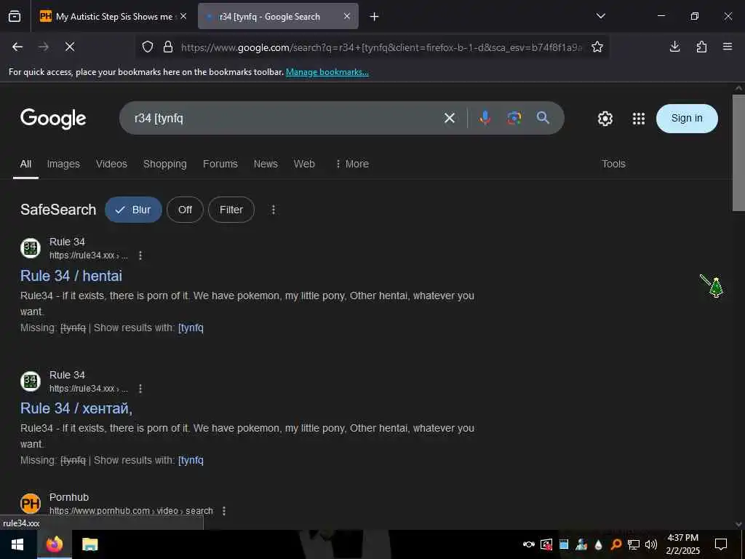Switch to the News results tab
745x559 pixels.
[x=266, y=164]
